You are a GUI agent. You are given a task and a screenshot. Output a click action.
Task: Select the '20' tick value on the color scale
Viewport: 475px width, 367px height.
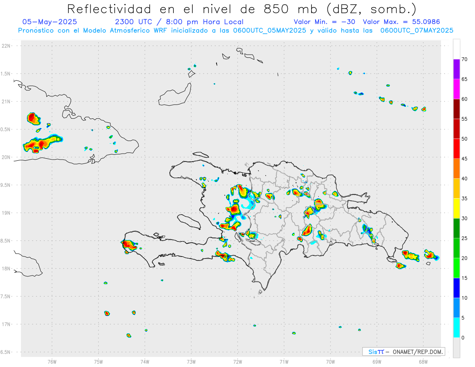(465, 258)
